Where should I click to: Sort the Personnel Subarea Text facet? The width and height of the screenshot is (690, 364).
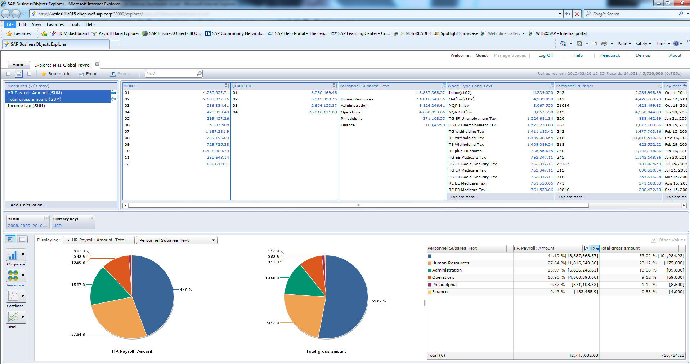click(443, 86)
